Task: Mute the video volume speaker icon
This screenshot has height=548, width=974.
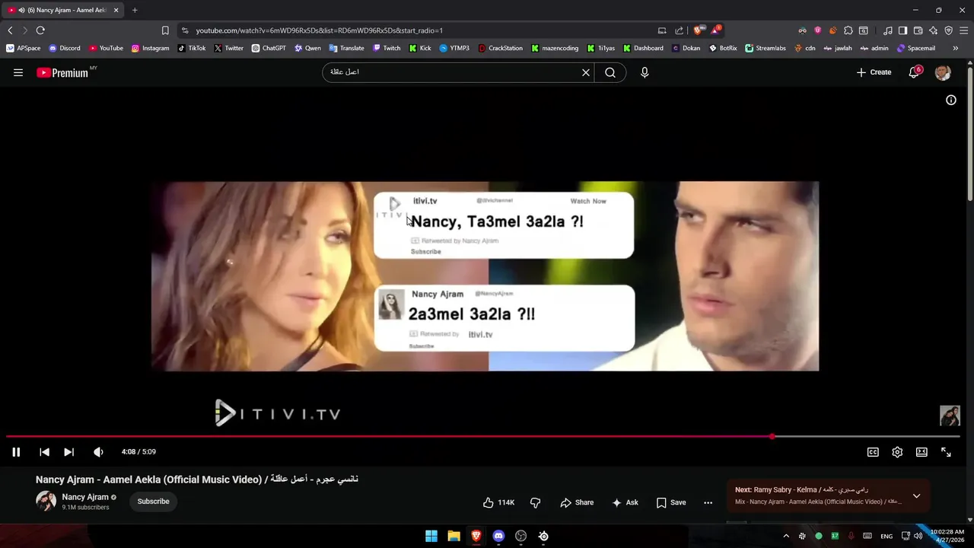Action: click(x=98, y=452)
